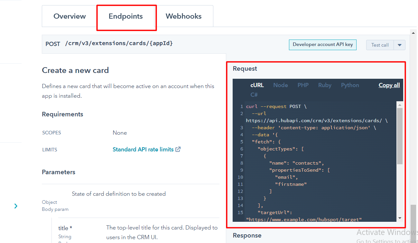Select the PHP code sample language
Image resolution: width=418 pixels, height=243 pixels.
pos(303,85)
